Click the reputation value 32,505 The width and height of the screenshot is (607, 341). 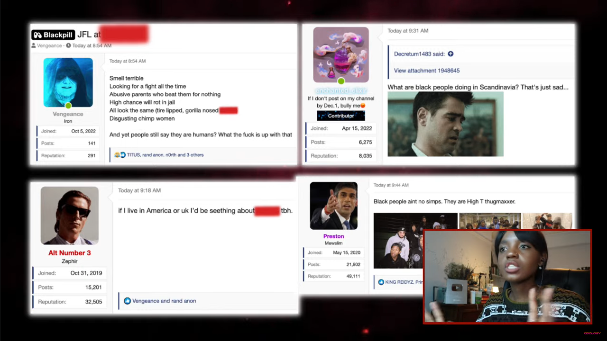[x=94, y=302]
